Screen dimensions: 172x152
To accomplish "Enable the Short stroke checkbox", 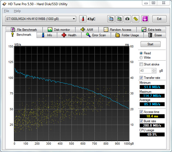I will [x=141, y=64].
